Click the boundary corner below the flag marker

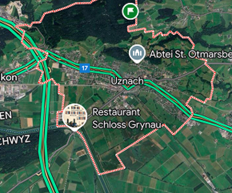click(x=128, y=30)
